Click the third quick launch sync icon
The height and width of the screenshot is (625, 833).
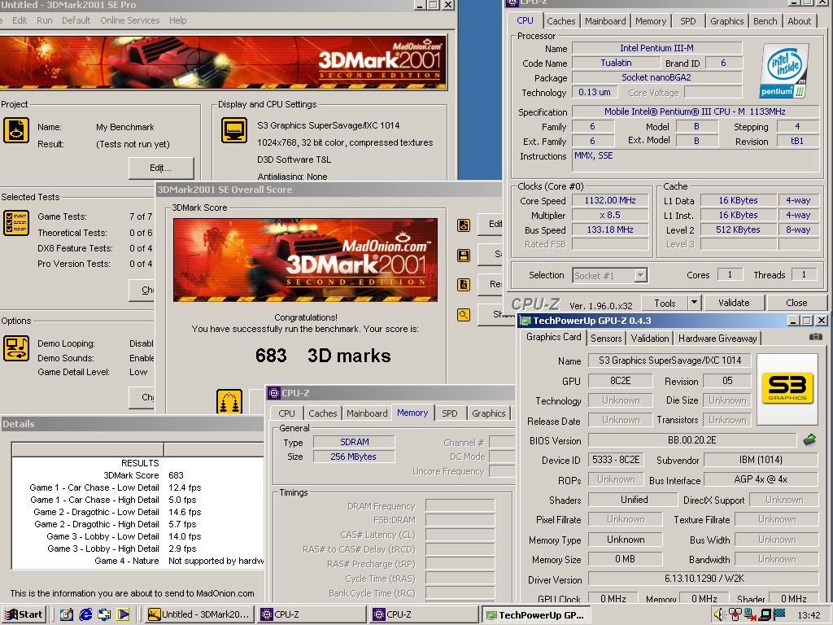pyautogui.click(x=104, y=615)
